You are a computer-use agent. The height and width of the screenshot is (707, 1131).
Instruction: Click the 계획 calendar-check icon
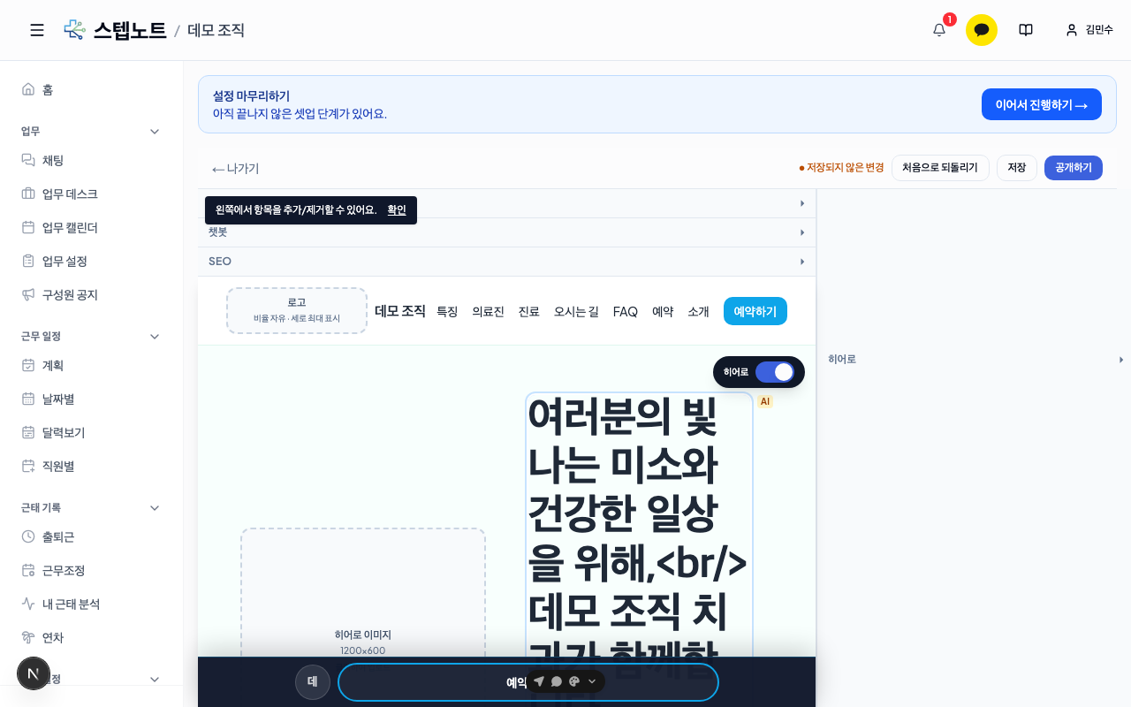point(28,365)
